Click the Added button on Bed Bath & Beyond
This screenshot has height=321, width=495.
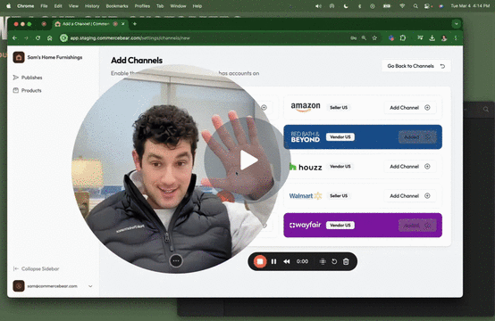pyautogui.click(x=417, y=137)
